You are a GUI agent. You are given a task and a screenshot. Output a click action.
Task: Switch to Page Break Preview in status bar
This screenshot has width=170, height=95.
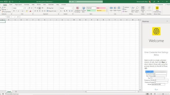[155, 94]
